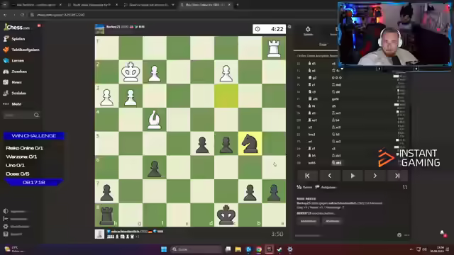The image size is (454, 255).
Task: Resign with the Aufgeben flag button
Action: tap(326, 187)
